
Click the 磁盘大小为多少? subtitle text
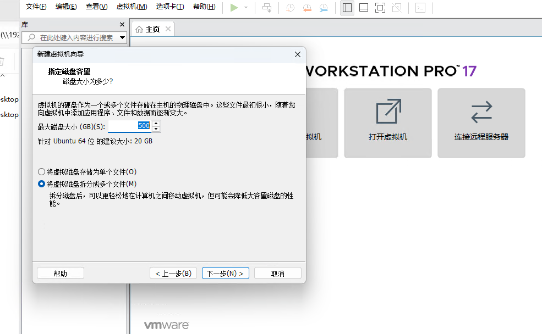click(x=88, y=81)
